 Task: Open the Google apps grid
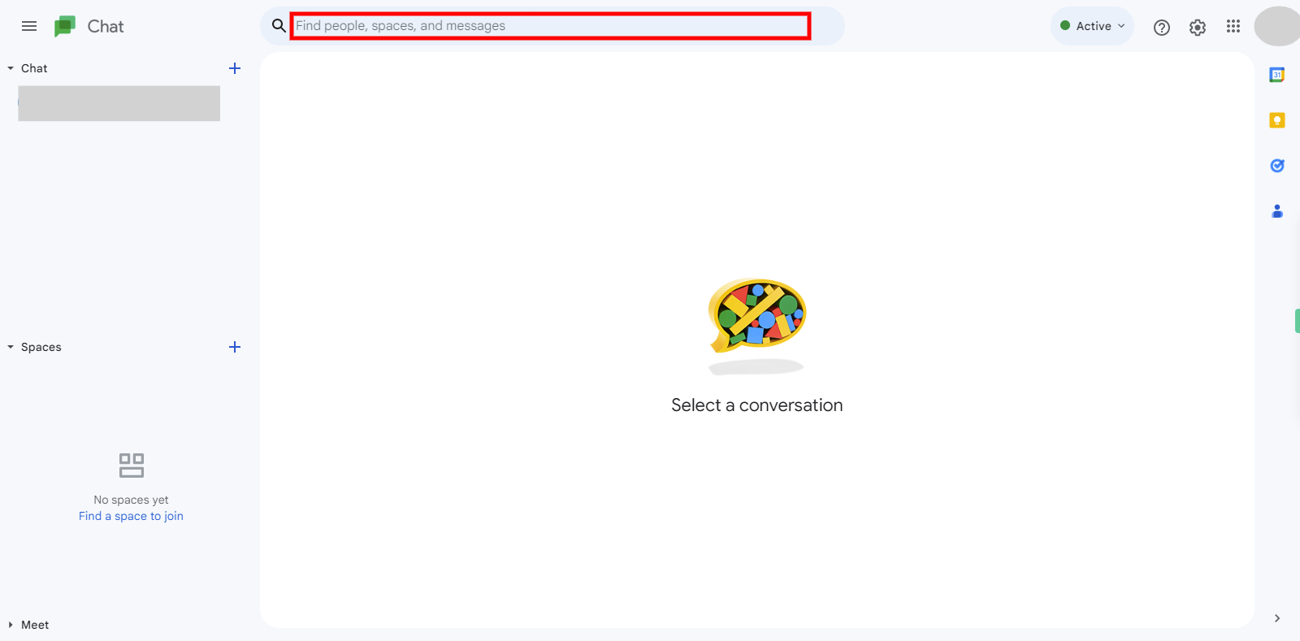click(1233, 26)
